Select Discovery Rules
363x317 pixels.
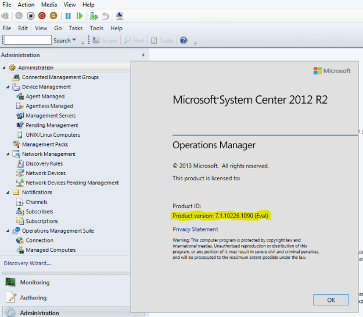point(44,163)
